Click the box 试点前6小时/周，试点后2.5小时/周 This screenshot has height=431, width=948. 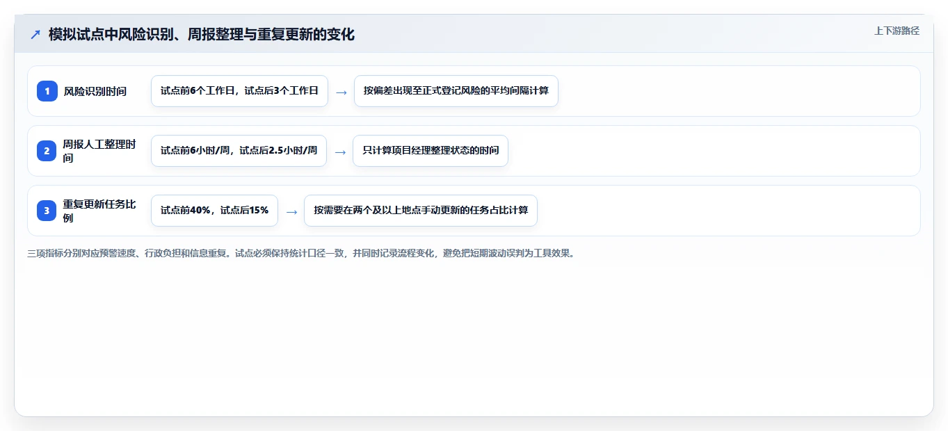point(239,151)
